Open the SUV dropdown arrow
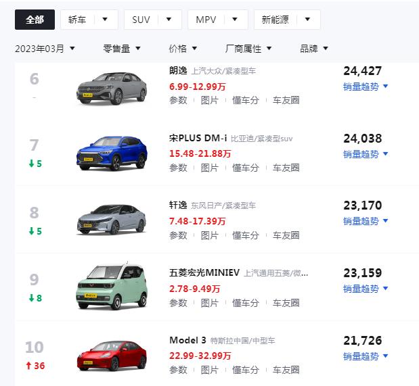419x386 pixels. pos(169,19)
